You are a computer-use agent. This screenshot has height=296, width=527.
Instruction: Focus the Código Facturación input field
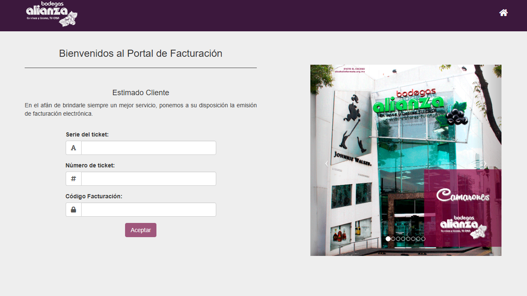[x=148, y=210]
